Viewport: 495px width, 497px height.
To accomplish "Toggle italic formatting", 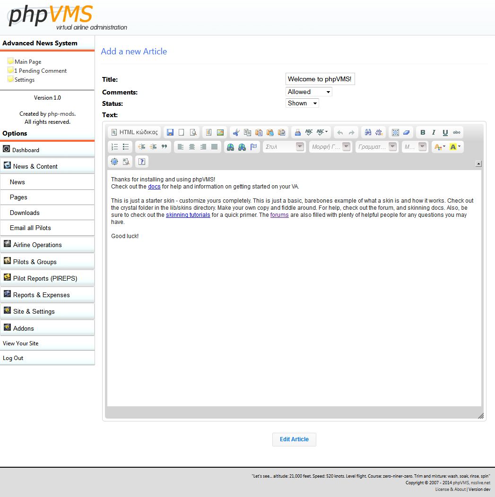I will 434,132.
